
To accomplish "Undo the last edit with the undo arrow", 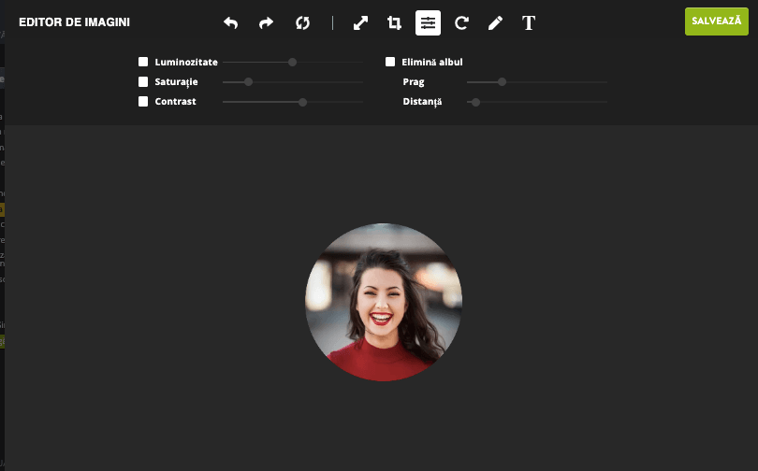I will [x=230, y=22].
